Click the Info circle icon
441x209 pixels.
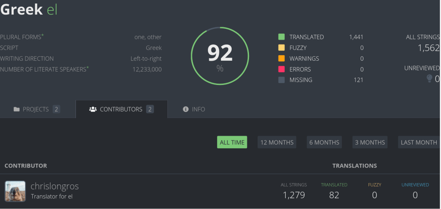pos(186,109)
